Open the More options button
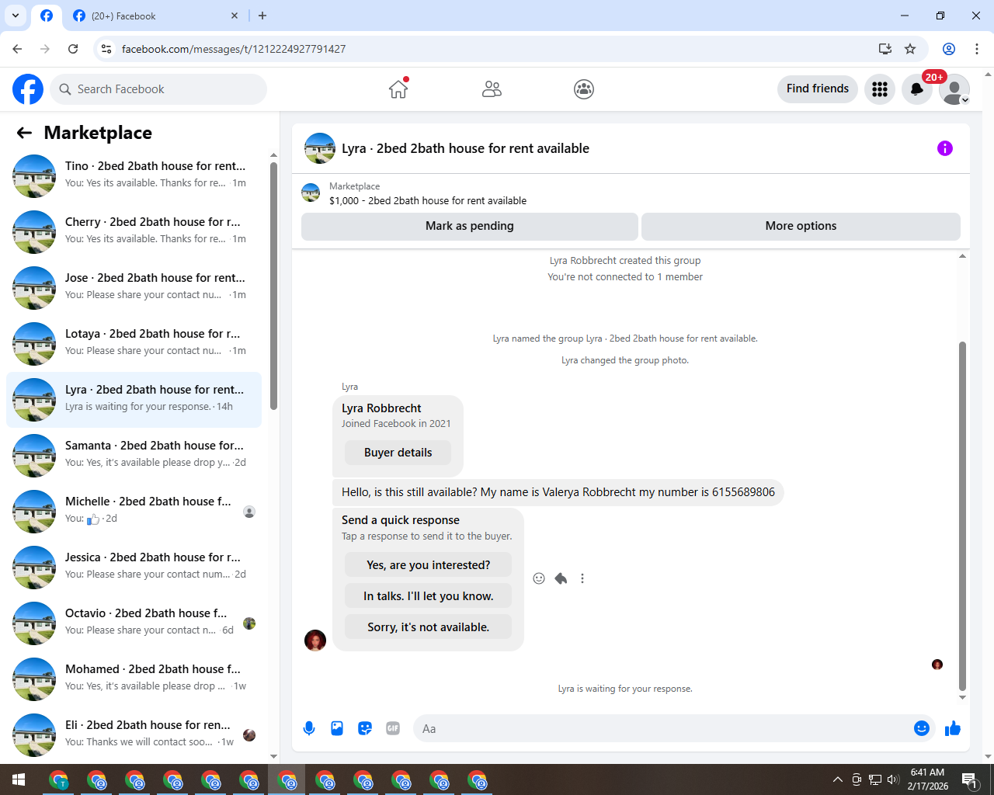The width and height of the screenshot is (994, 795). coord(801,226)
